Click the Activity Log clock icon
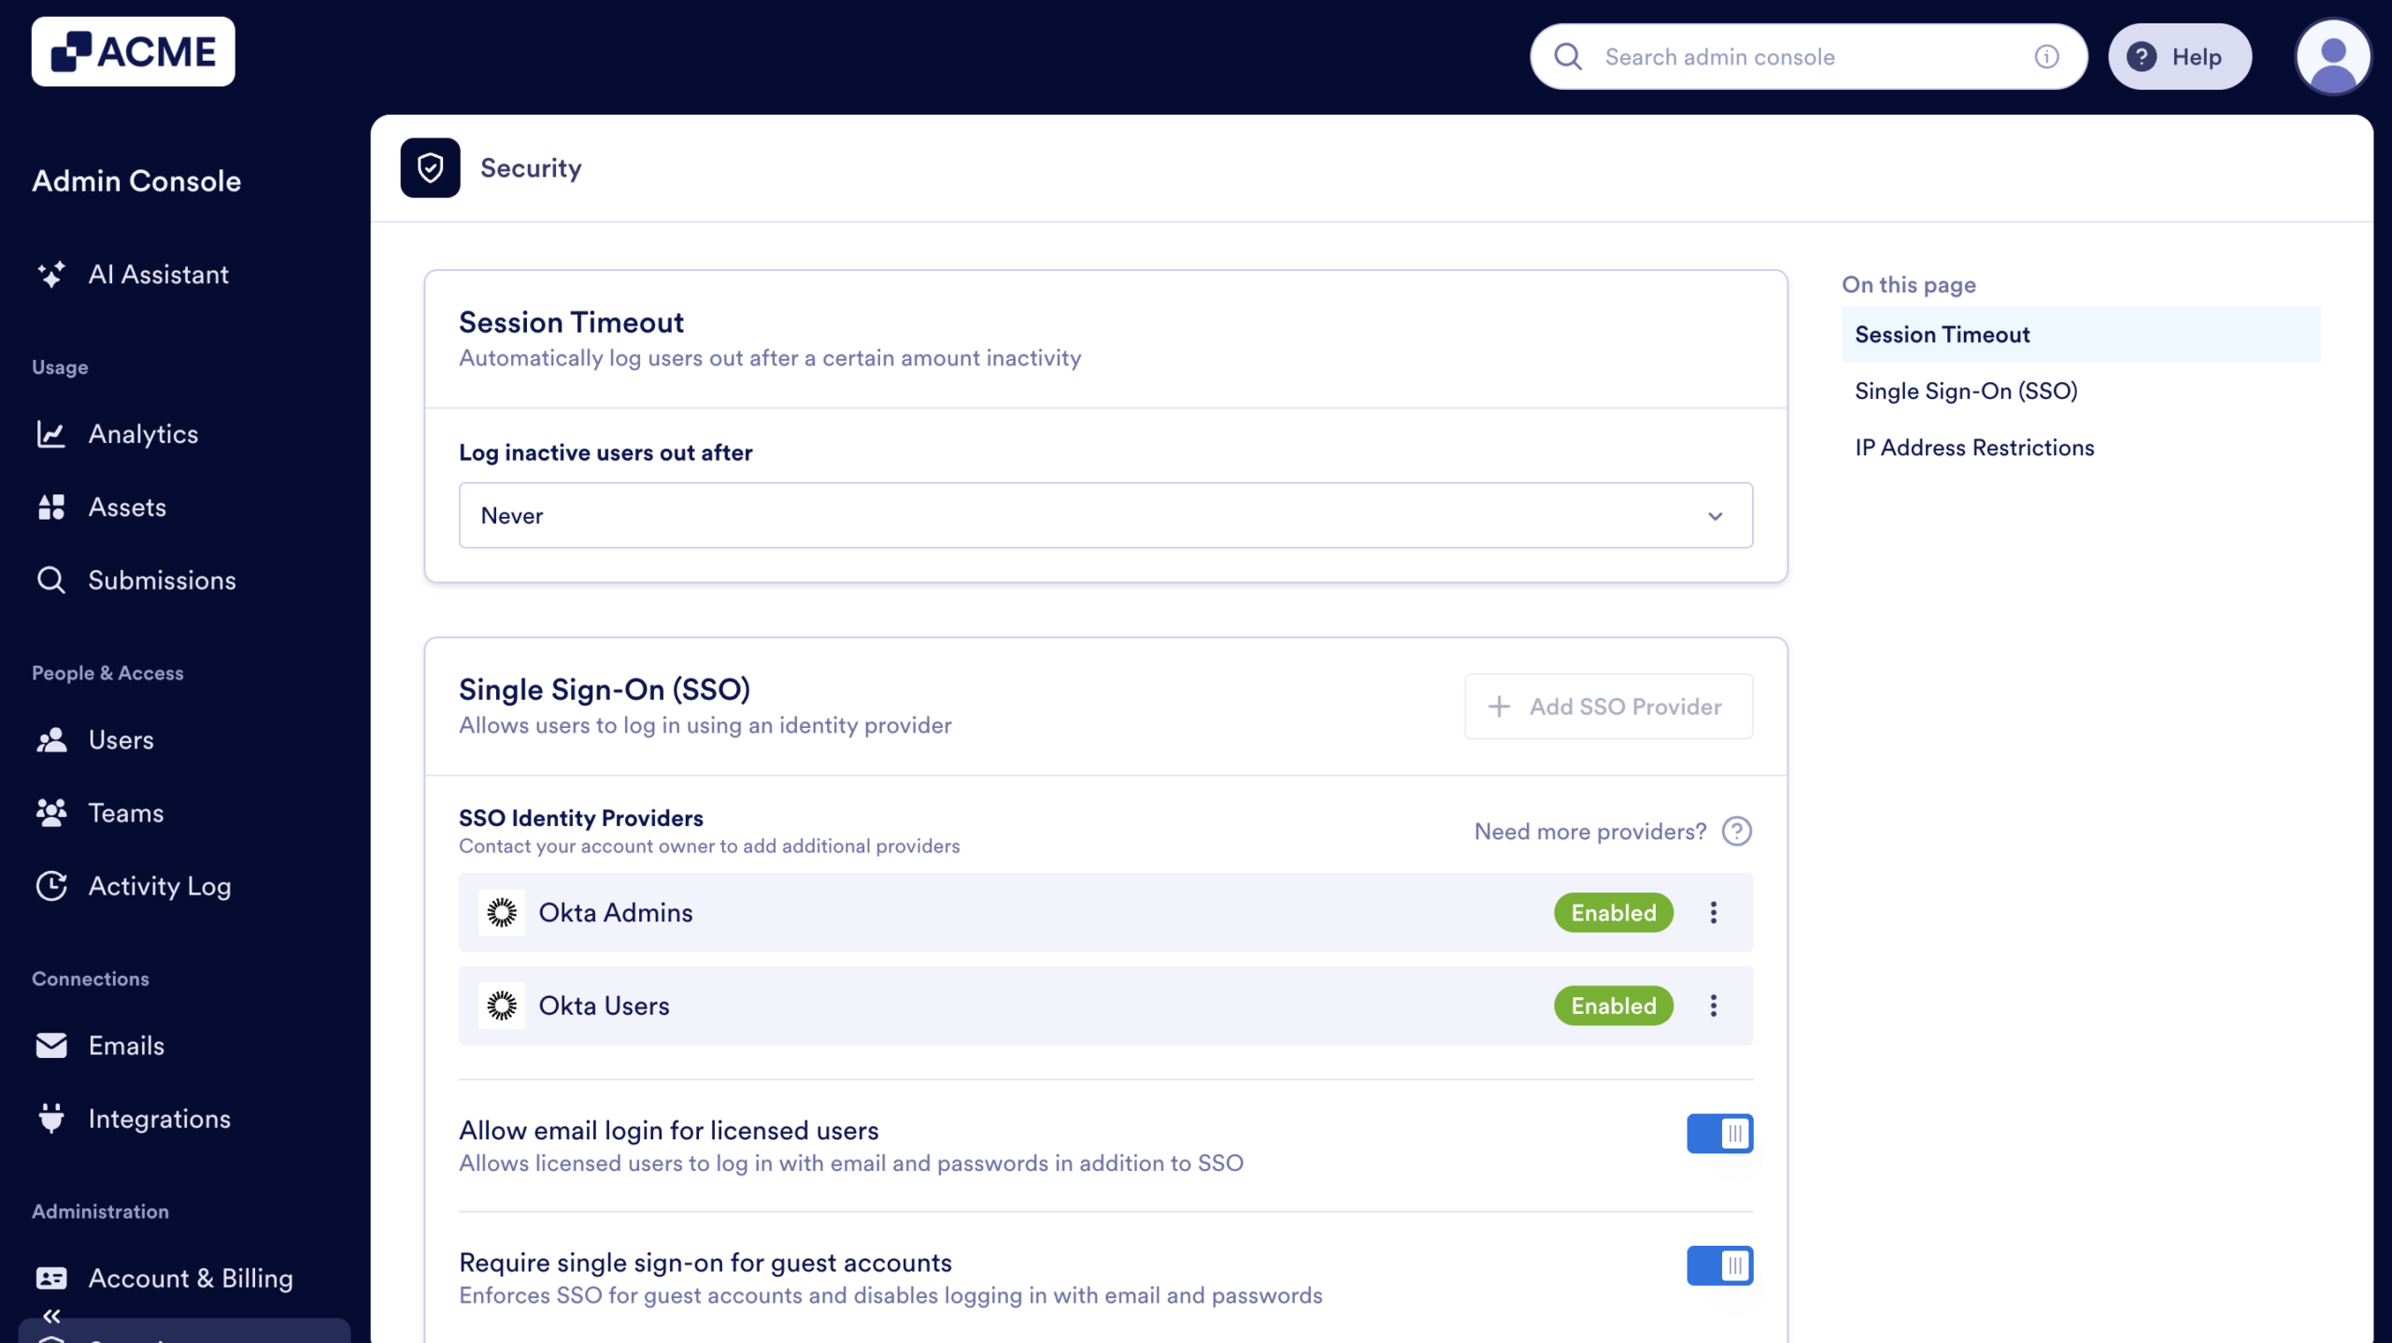Screen dimensions: 2392x1343 pos(51,886)
